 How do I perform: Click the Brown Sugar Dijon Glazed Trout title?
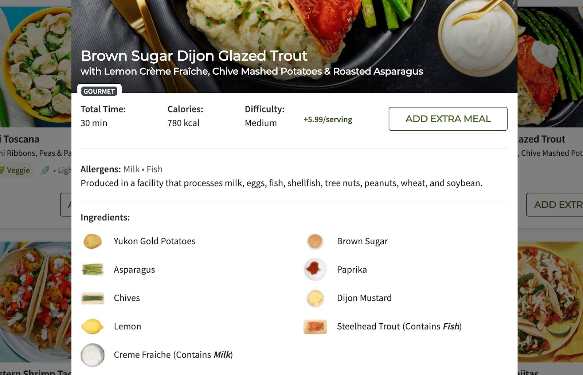[x=194, y=56]
